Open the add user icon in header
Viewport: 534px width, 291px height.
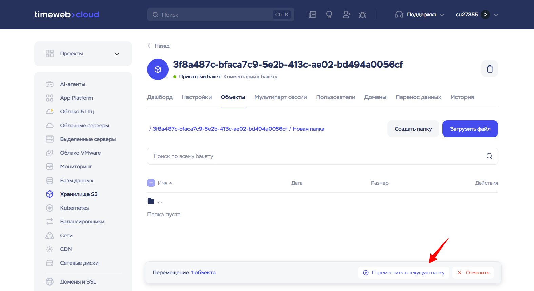click(346, 15)
